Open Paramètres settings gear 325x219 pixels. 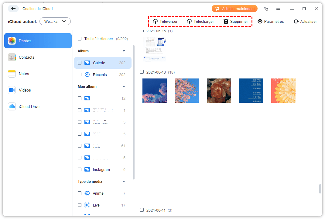point(260,21)
